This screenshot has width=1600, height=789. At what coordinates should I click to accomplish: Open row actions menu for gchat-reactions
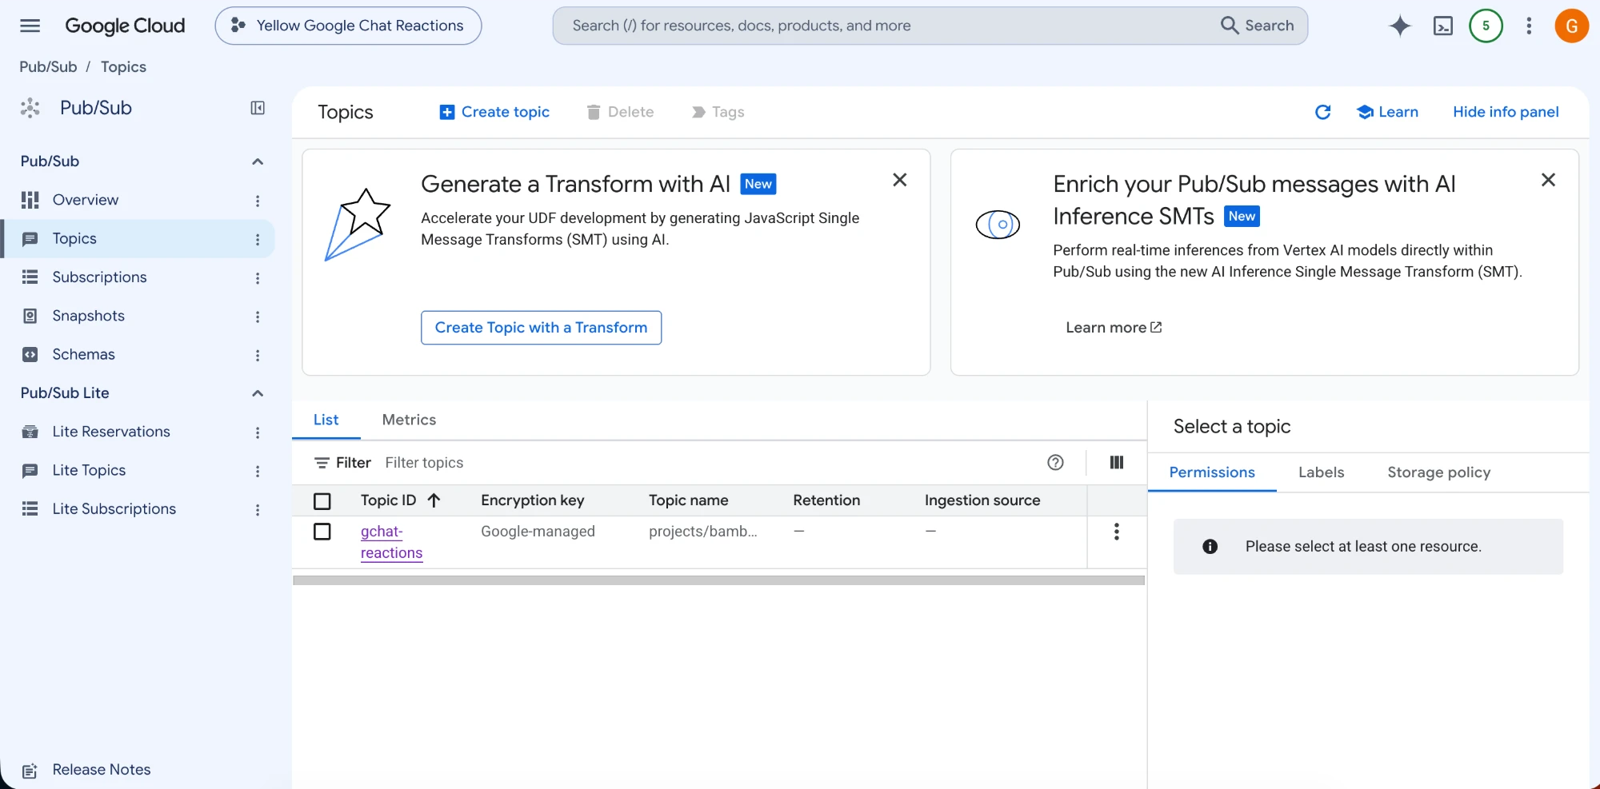[1117, 532]
